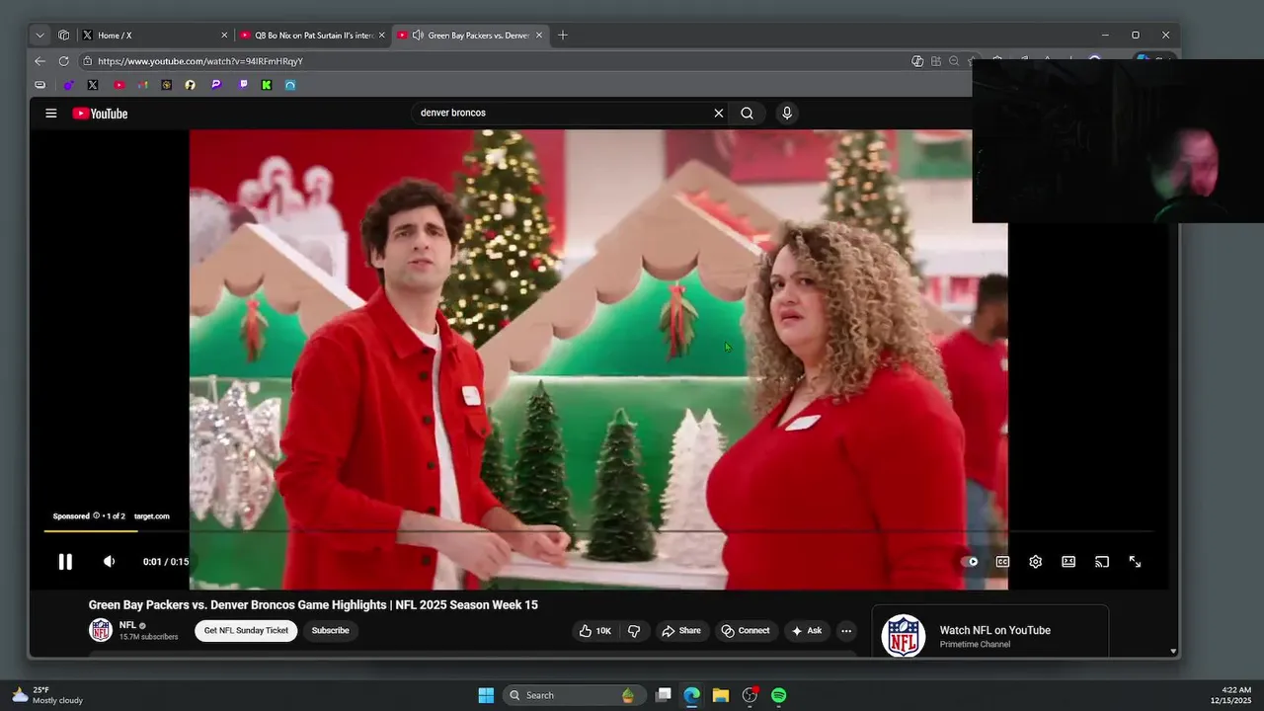Open the Windows Start menu
Viewport: 1264px width, 711px height.
click(x=486, y=695)
